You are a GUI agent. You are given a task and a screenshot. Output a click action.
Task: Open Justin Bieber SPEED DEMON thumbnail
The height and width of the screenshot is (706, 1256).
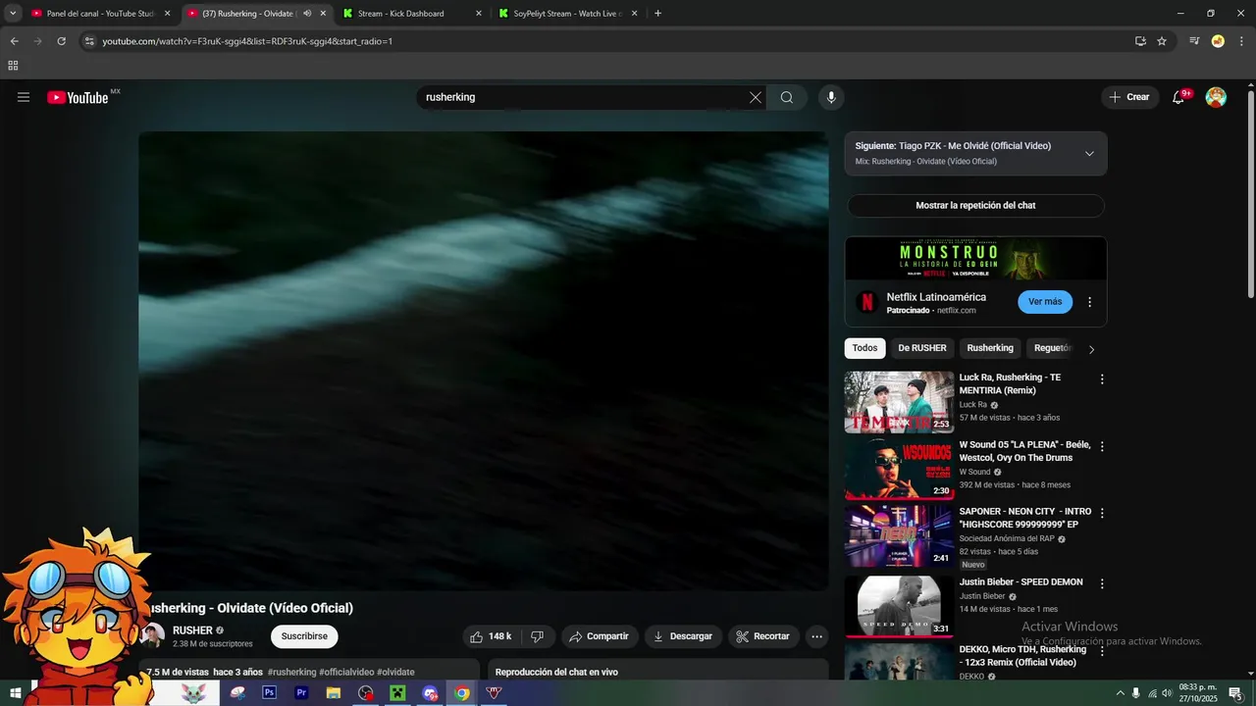pos(899,605)
